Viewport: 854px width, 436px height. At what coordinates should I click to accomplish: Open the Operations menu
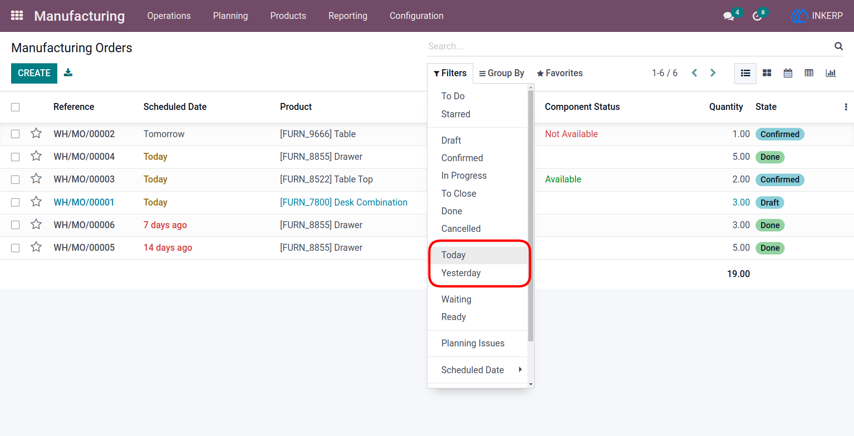pos(169,16)
